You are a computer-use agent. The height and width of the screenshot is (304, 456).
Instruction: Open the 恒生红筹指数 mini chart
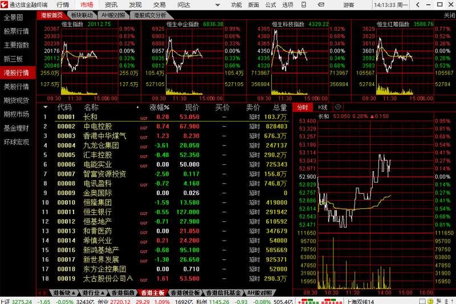tap(404, 61)
